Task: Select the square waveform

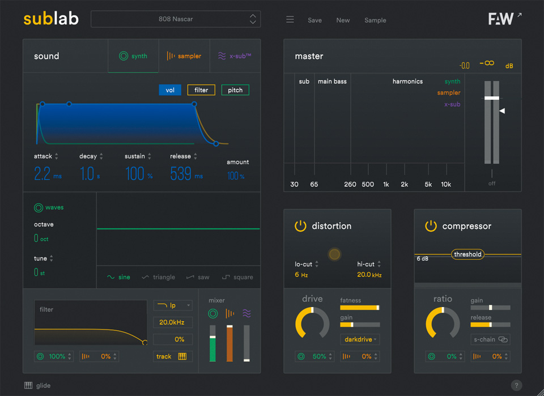Action: coord(237,277)
